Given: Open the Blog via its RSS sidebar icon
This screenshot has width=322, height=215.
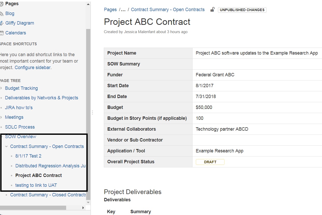Looking at the screenshot, I should [x=2, y=13].
